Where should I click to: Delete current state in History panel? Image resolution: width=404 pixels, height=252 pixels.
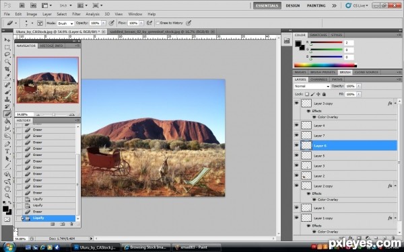coord(71,224)
